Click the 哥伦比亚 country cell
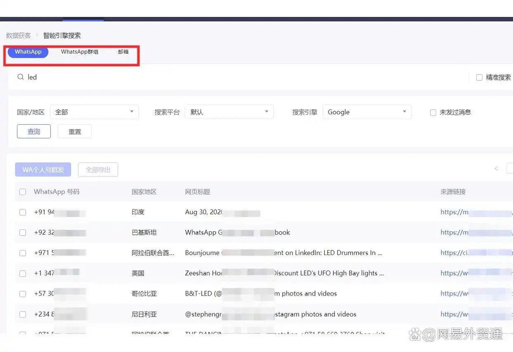 coord(144,293)
